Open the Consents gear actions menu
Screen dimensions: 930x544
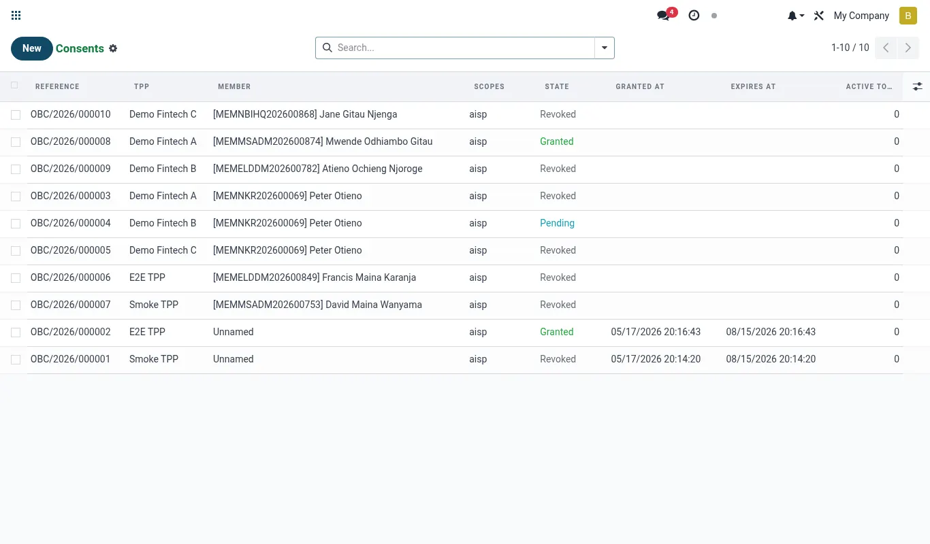pos(113,48)
